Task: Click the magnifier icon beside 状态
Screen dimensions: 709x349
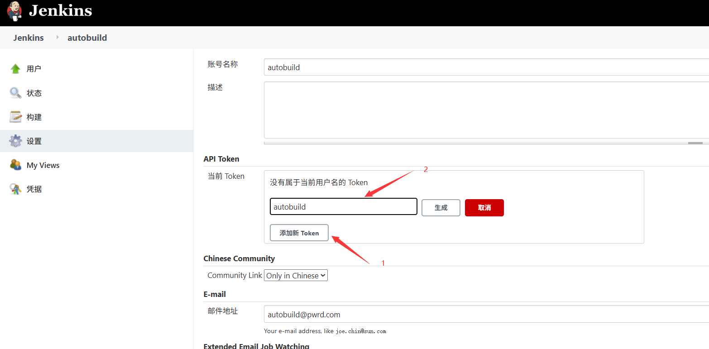Action: pos(15,93)
